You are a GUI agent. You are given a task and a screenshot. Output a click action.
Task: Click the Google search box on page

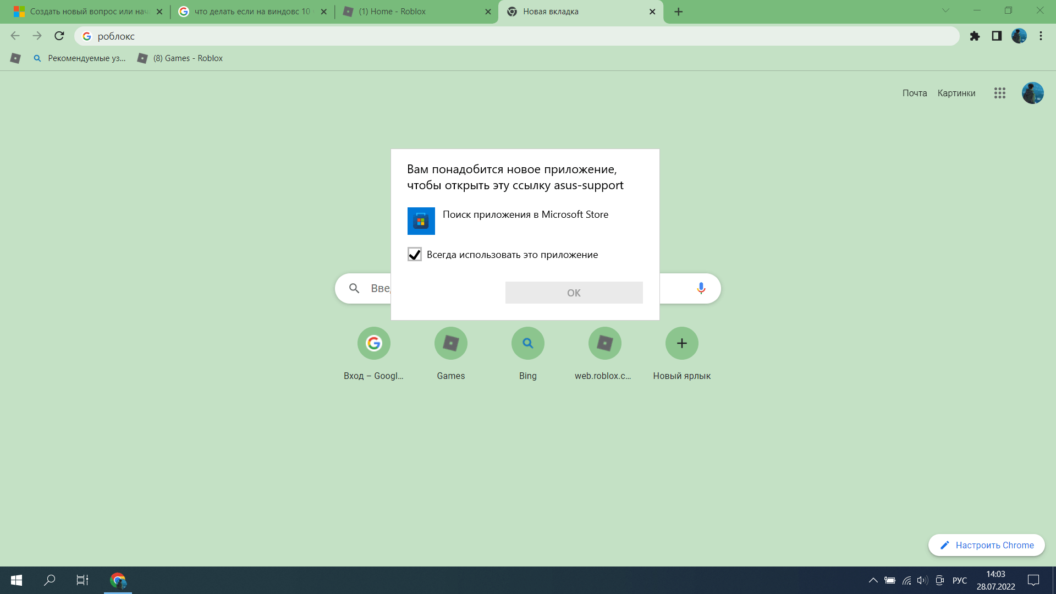pos(528,288)
